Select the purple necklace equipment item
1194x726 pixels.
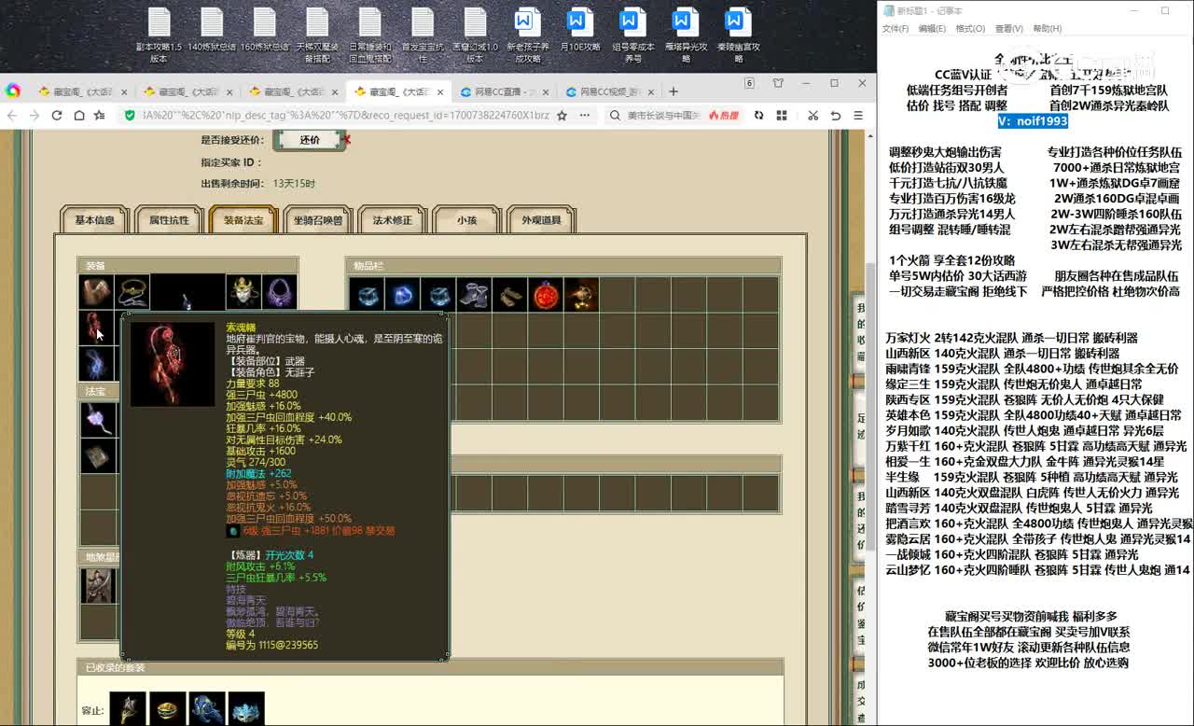[x=280, y=292]
